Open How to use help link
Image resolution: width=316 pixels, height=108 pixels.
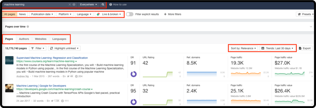coord(118,4)
